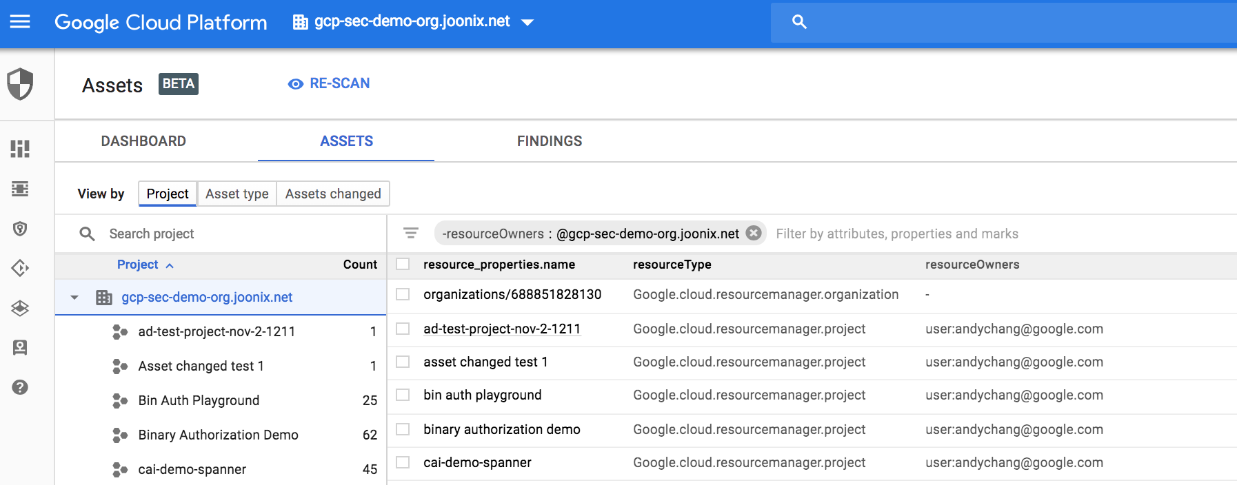The image size is (1237, 485).
Task: Click the top search bar field
Action: [1004, 22]
